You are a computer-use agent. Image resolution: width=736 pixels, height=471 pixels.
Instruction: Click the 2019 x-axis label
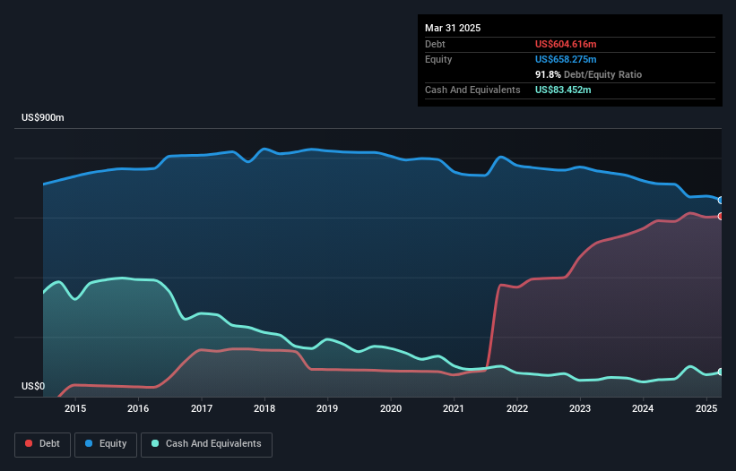tap(327, 408)
